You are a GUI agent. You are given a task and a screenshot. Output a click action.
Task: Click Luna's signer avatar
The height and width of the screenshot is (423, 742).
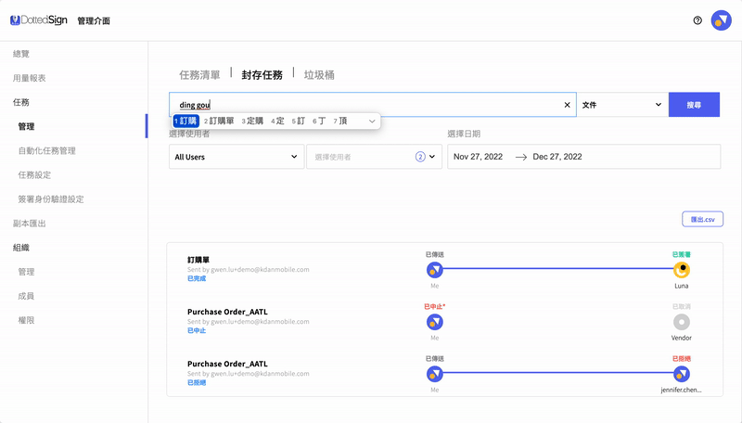point(682,270)
